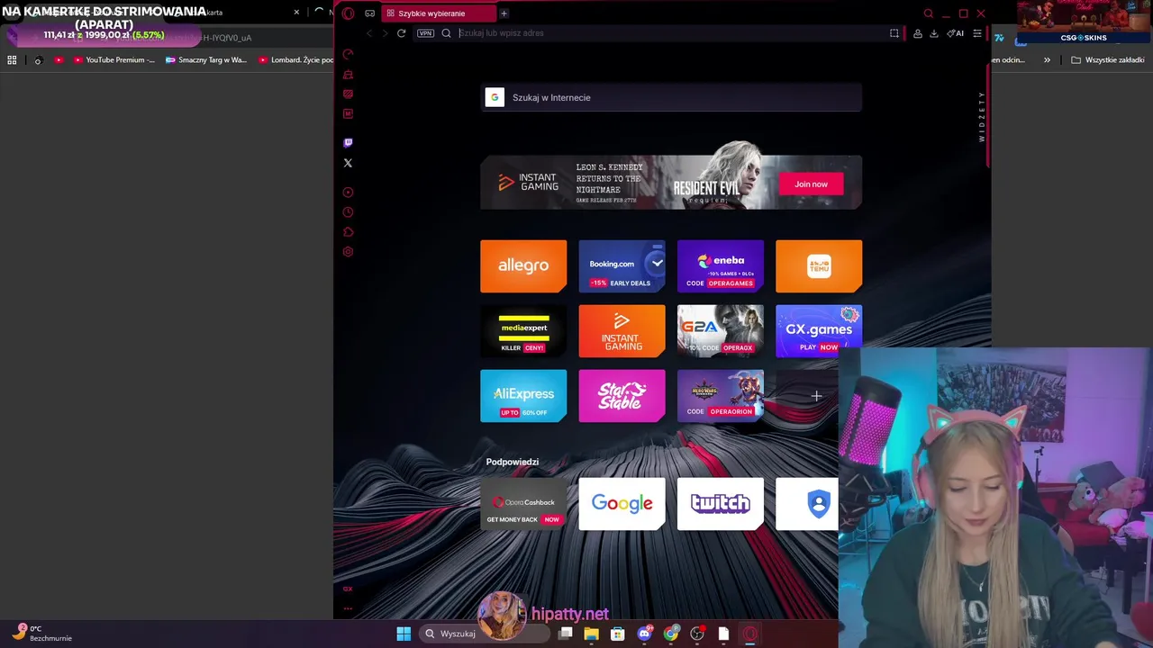Open OBS Studio from the taskbar
The height and width of the screenshot is (648, 1153).
pos(696,634)
